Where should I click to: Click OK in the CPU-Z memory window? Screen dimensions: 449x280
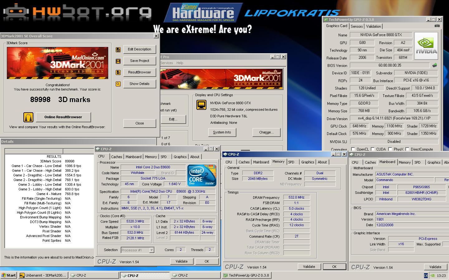(334, 267)
